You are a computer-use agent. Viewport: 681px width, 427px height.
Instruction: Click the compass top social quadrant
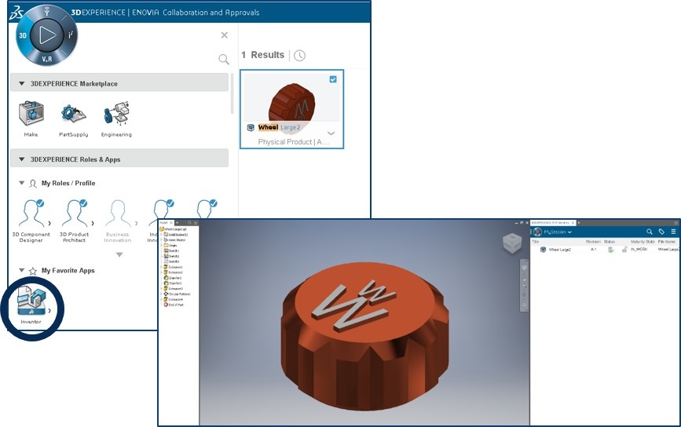point(47,12)
